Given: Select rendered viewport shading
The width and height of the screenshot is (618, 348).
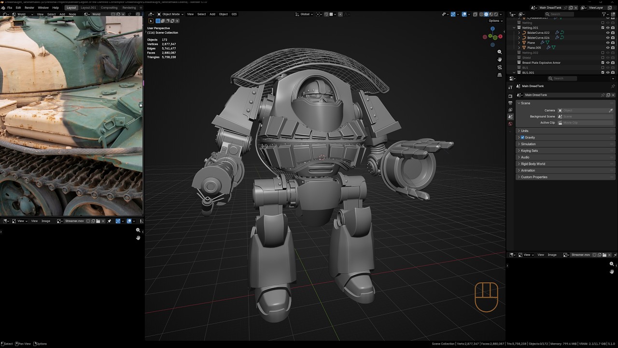Looking at the screenshot, I should click(x=496, y=14).
